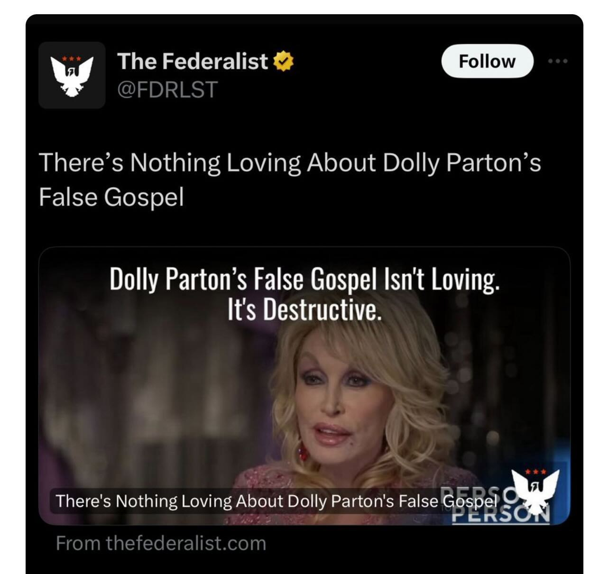This screenshot has height=574, width=609.
Task: Click the red earring in the preview image
Action: click(x=301, y=451)
